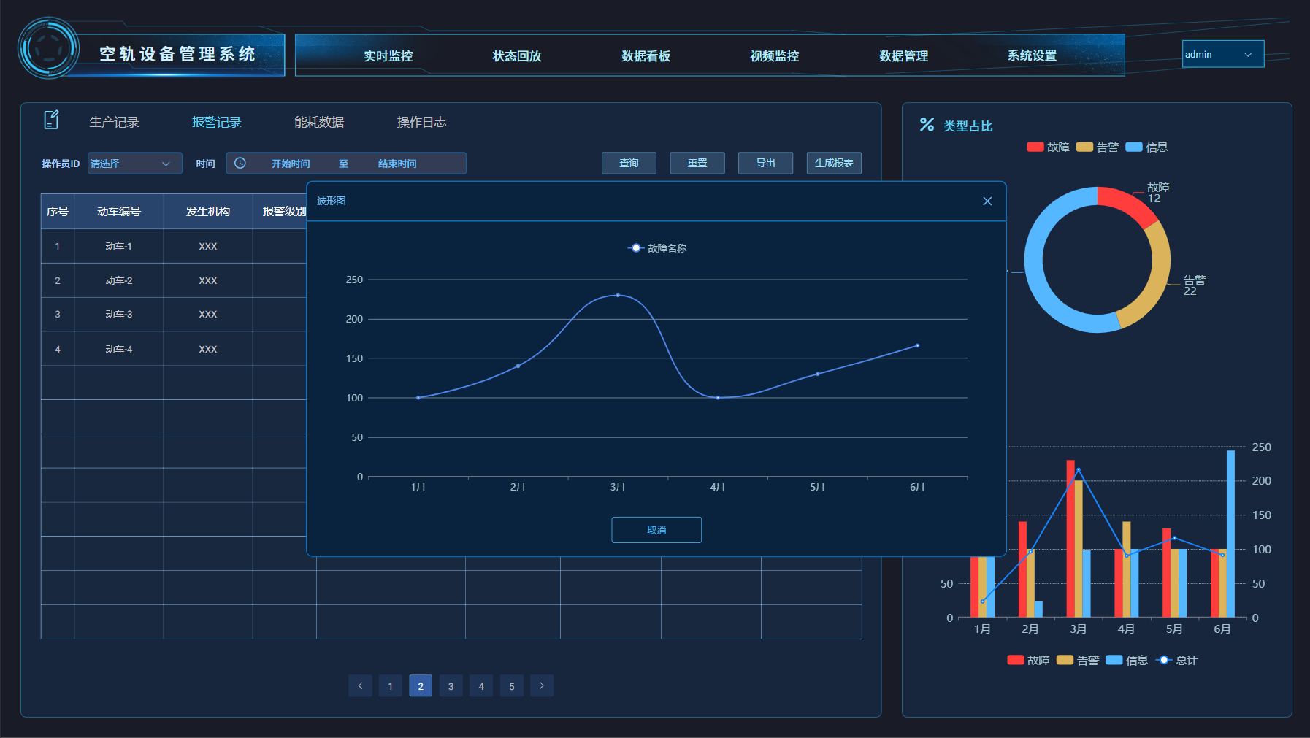Toggle 故障名称 legend in waveform chart
1310x738 pixels.
tap(657, 248)
